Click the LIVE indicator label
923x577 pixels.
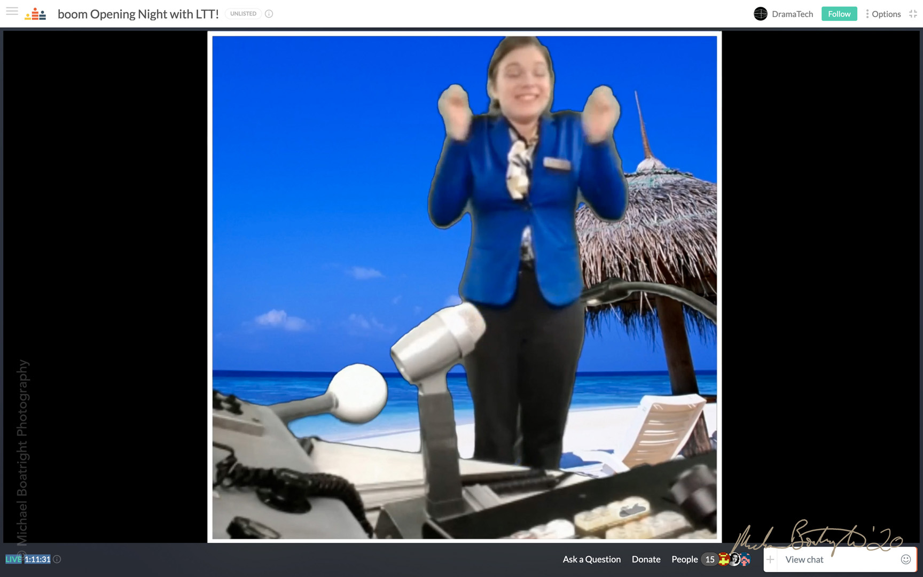pos(13,559)
